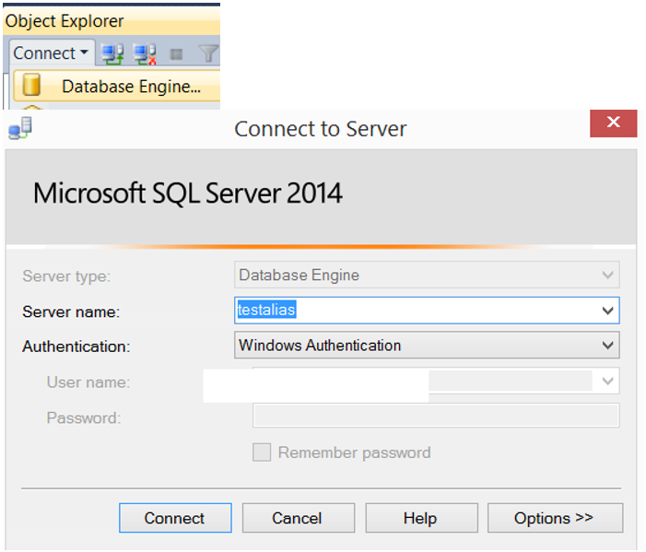Viewport: 646px width, 552px height.
Task: Click the Connect to Server dialog icon
Action: click(20, 128)
